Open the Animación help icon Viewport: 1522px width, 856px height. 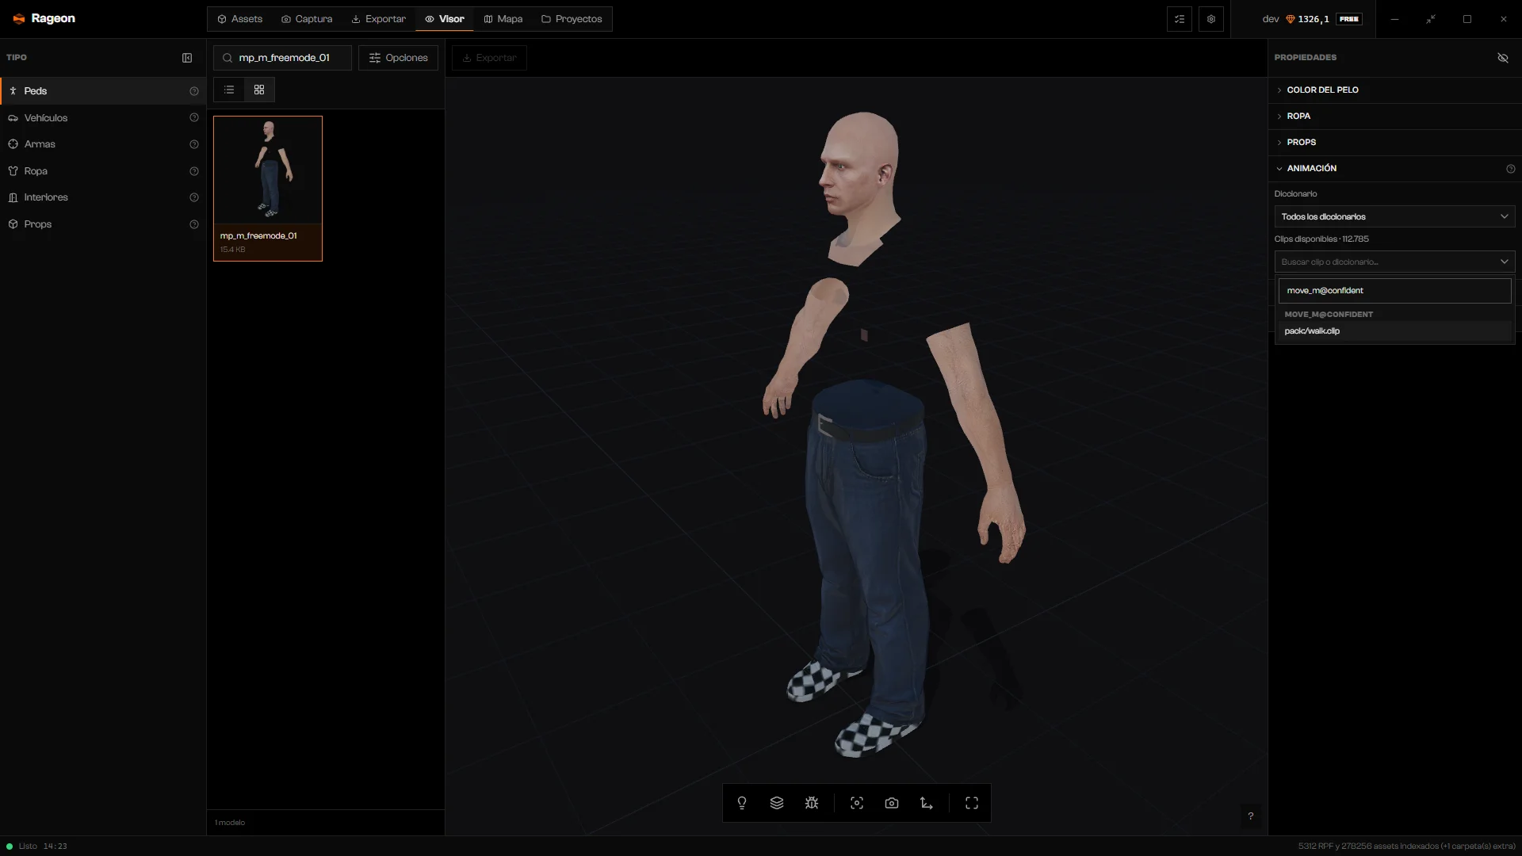tap(1510, 169)
